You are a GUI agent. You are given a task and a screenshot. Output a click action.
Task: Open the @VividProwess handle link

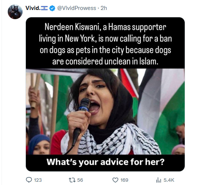click(x=76, y=8)
